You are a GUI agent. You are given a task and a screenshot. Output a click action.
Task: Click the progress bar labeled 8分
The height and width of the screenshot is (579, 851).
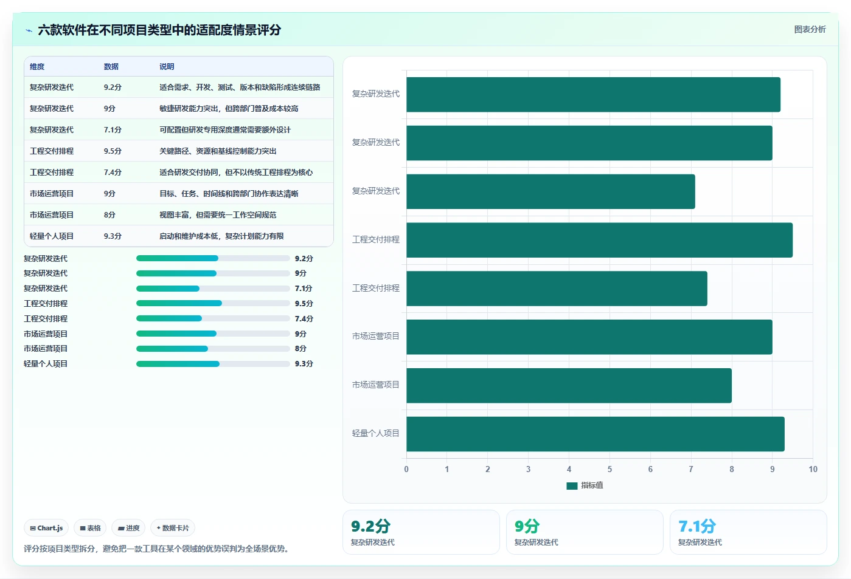click(213, 349)
